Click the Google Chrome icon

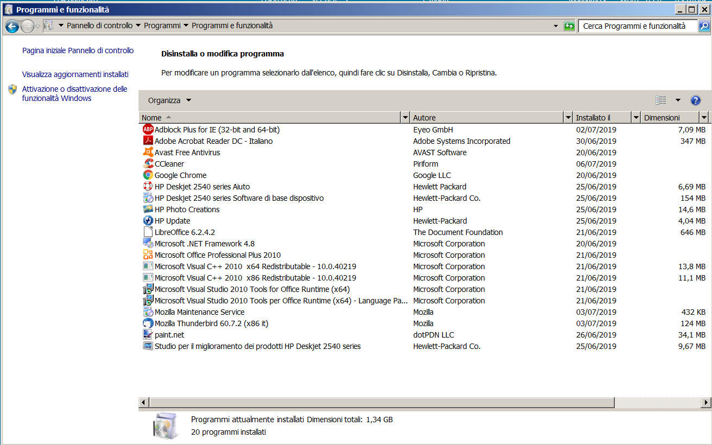(148, 175)
